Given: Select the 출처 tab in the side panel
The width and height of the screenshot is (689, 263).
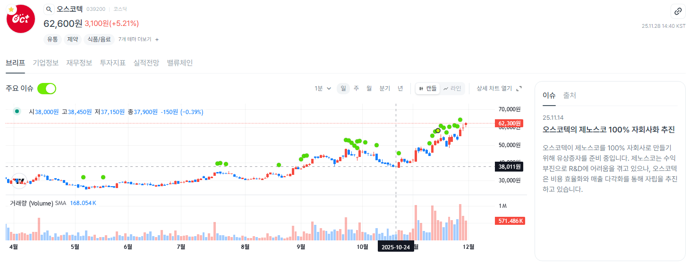Looking at the screenshot, I should pos(570,95).
